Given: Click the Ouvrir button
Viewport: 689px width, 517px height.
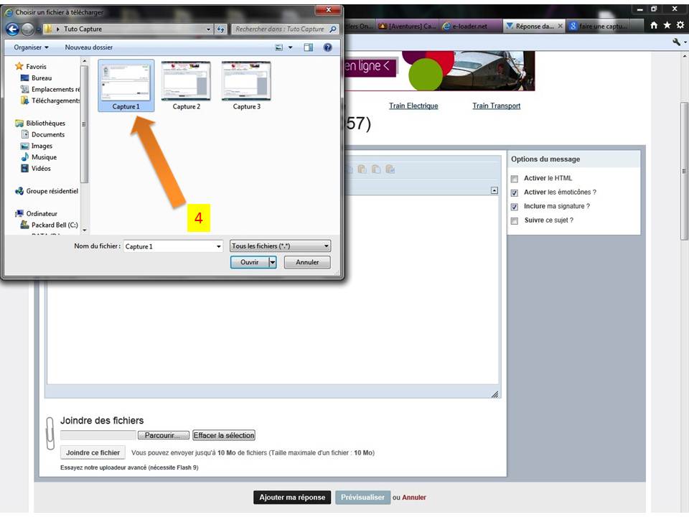Looking at the screenshot, I should click(249, 263).
